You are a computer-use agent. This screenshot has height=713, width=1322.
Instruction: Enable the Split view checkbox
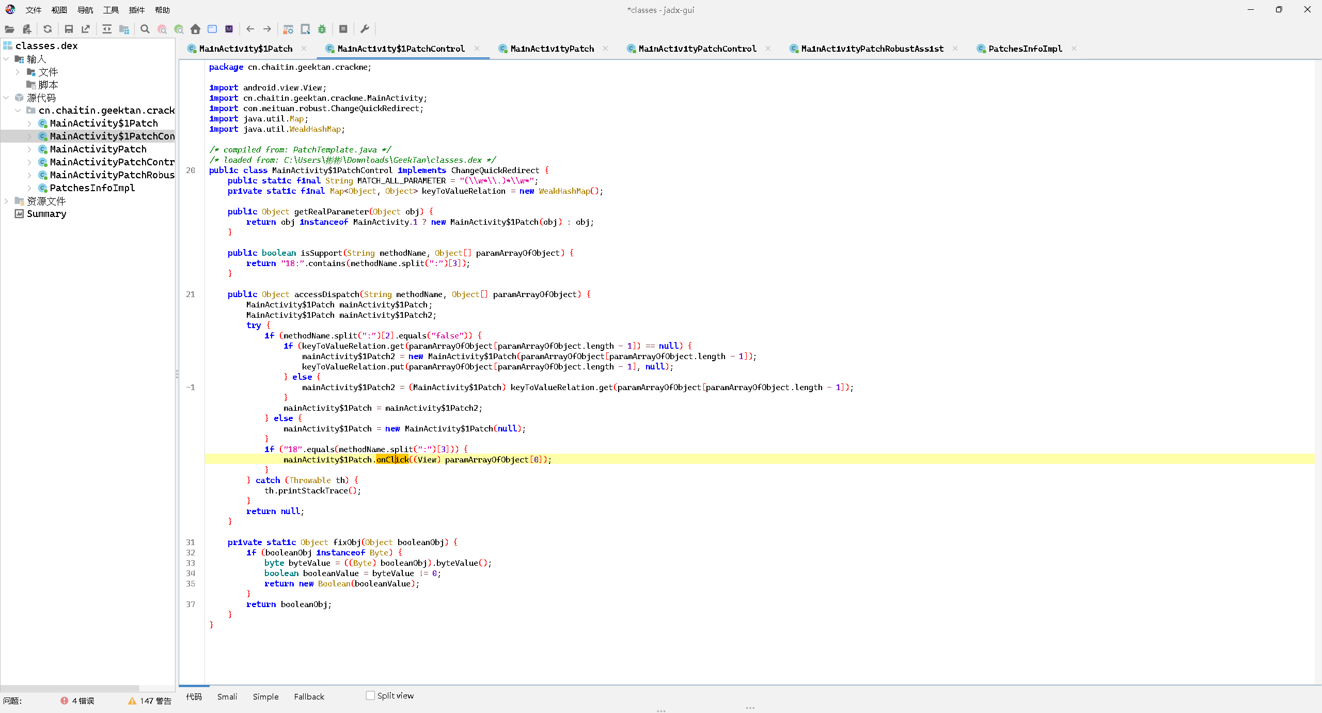370,695
